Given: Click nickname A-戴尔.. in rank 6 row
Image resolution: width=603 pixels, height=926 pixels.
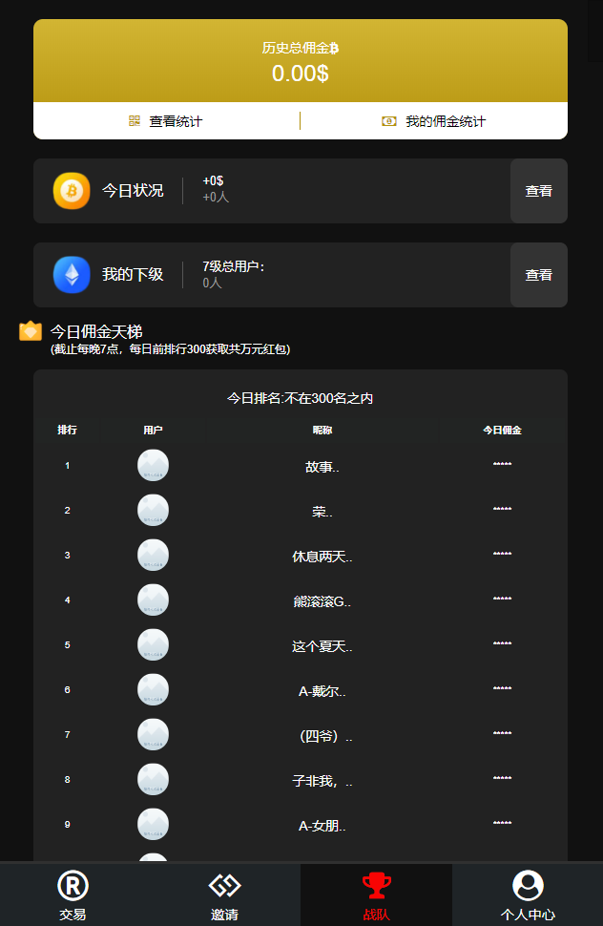Looking at the screenshot, I should [x=322, y=691].
